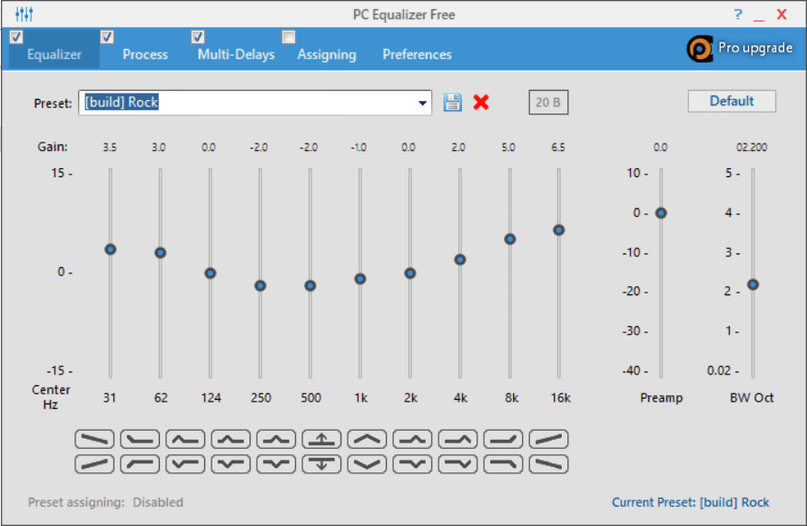Apply the wide valley cut shape
807x526 pixels.
(x=367, y=464)
